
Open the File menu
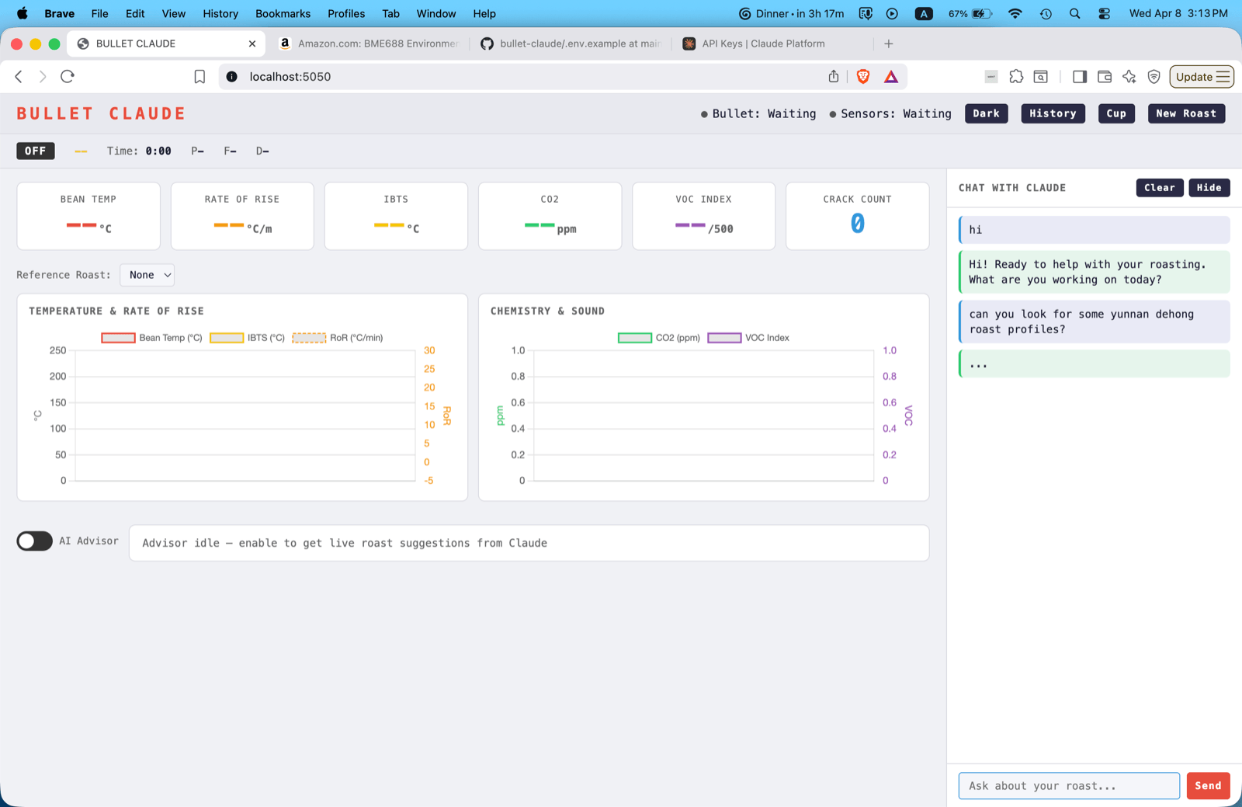[99, 13]
